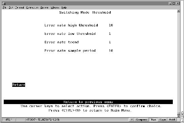
Task: Open the Terminal menu
Action: 19,7
